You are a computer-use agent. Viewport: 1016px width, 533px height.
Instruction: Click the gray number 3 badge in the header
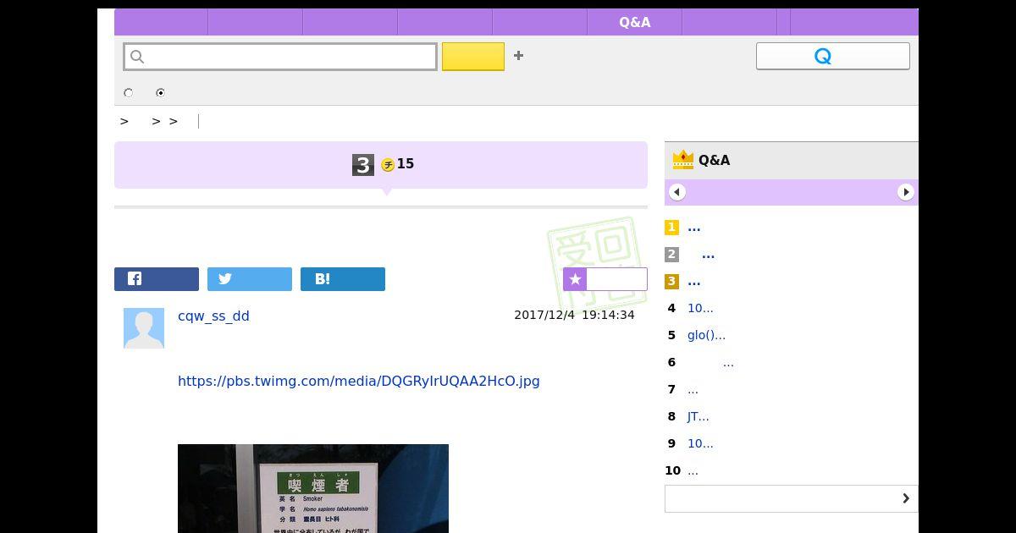click(x=363, y=165)
